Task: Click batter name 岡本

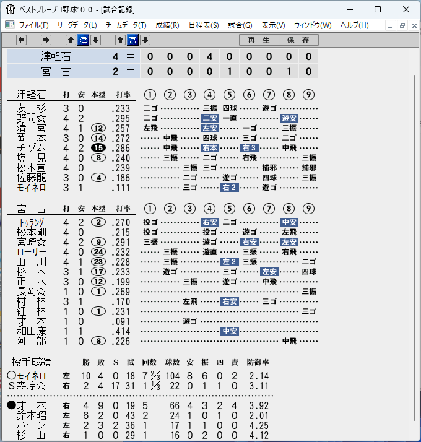Action: (31, 138)
